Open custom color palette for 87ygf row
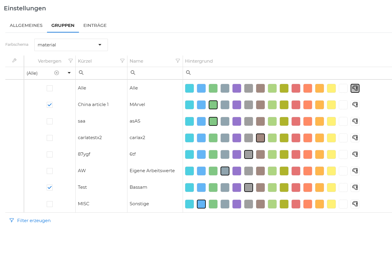Image resolution: width=392 pixels, height=259 pixels. coord(355,154)
